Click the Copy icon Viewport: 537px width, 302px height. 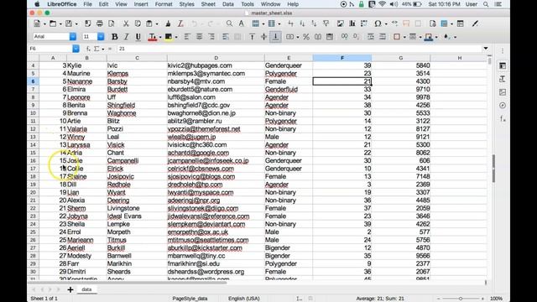pyautogui.click(x=138, y=23)
